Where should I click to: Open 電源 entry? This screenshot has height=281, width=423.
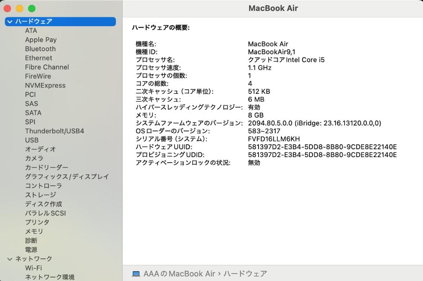tap(31, 250)
